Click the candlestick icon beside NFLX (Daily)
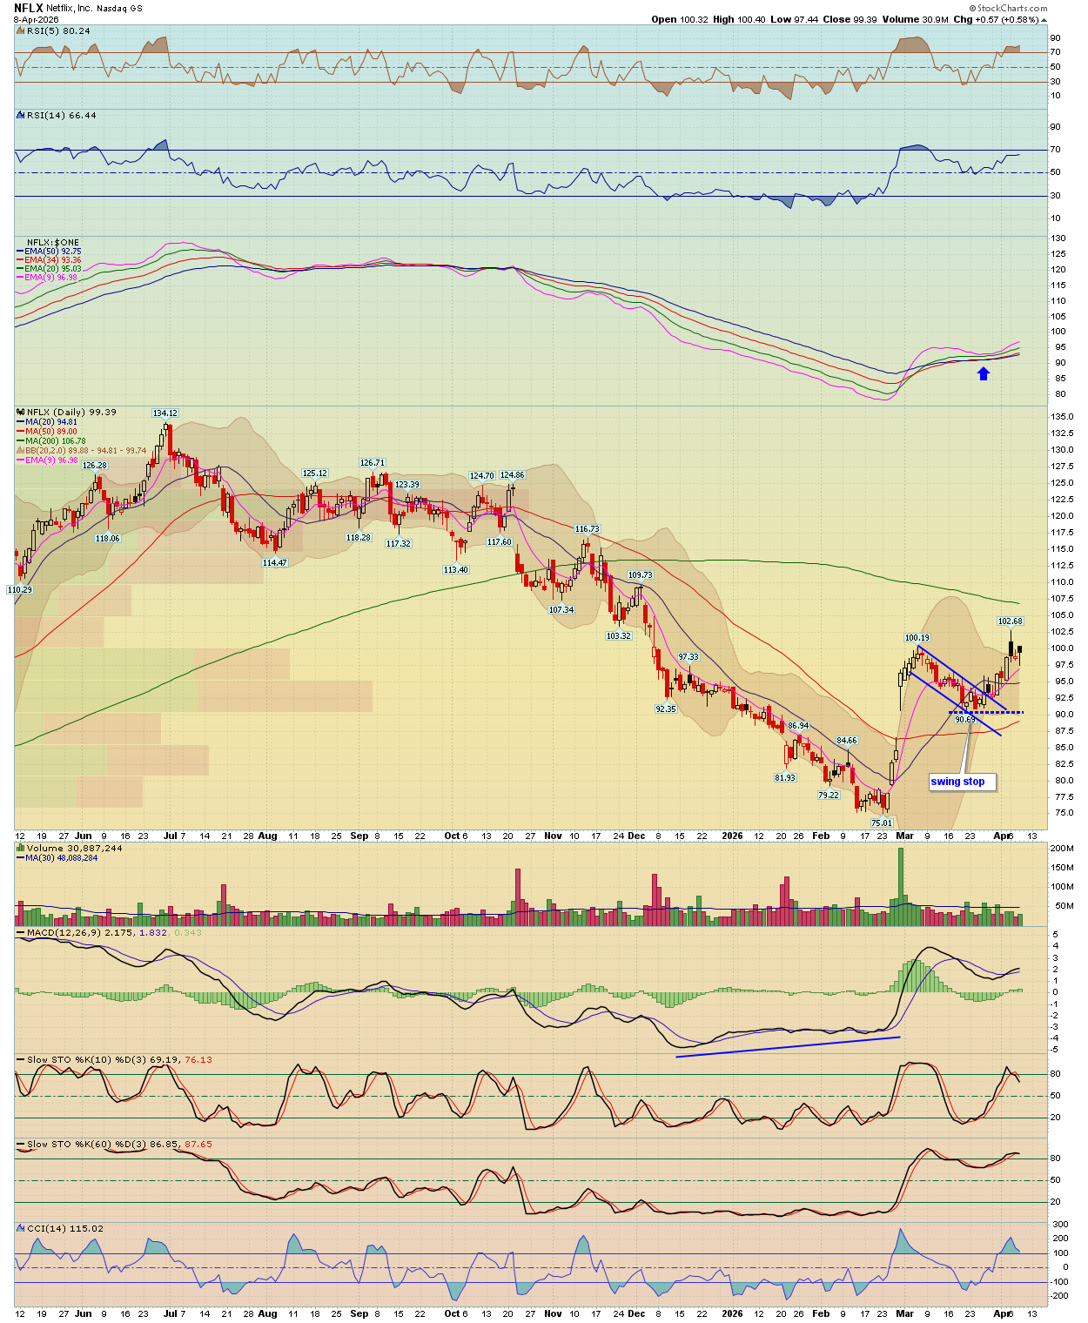Image resolution: width=1088 pixels, height=1323 pixels. point(21,412)
